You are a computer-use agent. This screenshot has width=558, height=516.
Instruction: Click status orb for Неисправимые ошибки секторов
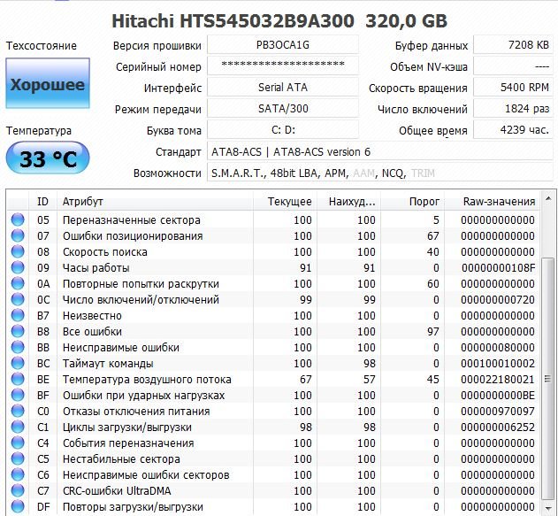click(18, 474)
